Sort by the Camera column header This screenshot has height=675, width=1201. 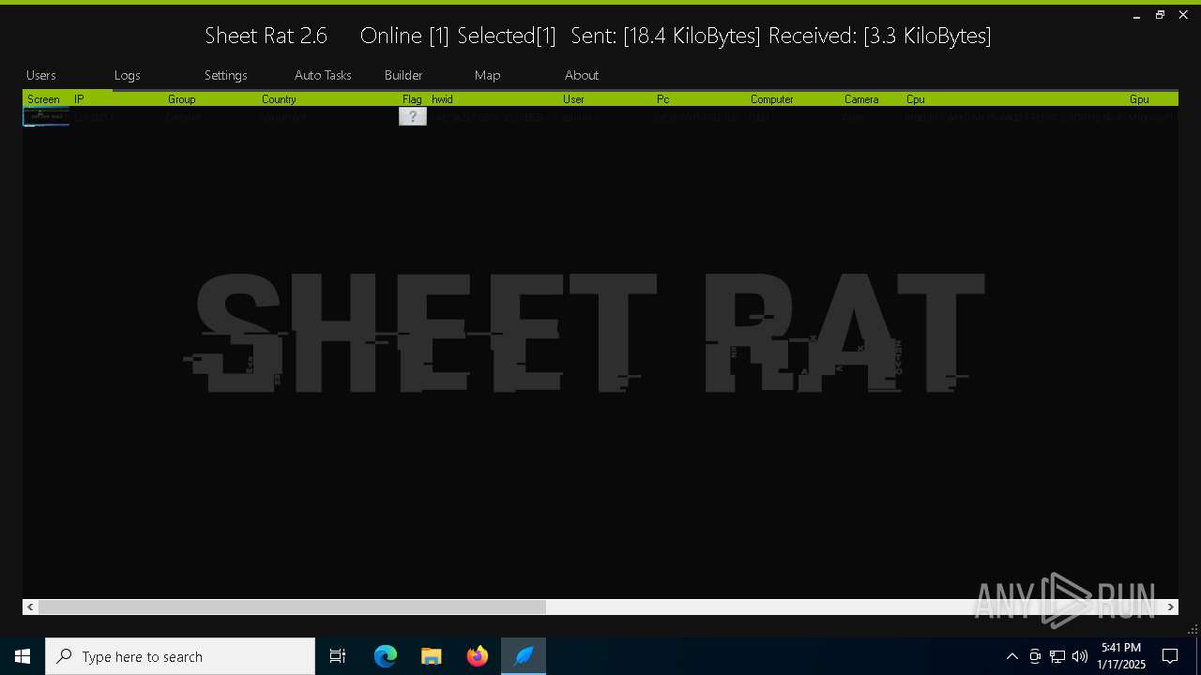[872, 99]
